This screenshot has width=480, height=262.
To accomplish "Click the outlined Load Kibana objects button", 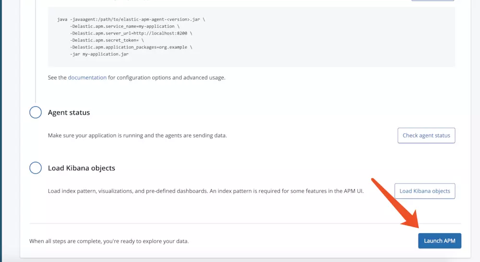I will [425, 191].
